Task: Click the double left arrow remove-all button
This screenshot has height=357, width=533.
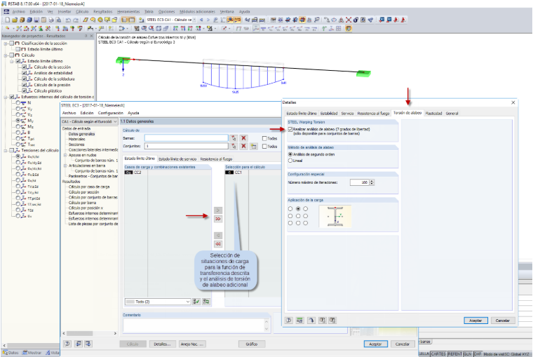Action: coord(218,244)
